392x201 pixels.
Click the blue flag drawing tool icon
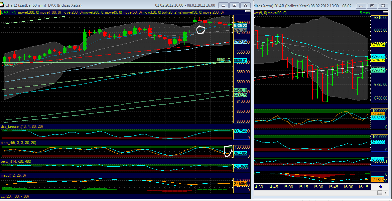click(x=380, y=187)
